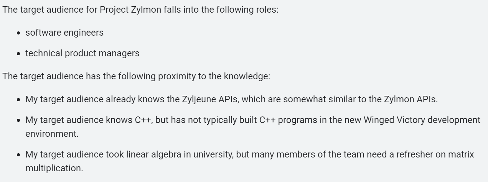Click the word "multiplication" on the final line
This screenshot has height=182, width=488.
[54, 168]
